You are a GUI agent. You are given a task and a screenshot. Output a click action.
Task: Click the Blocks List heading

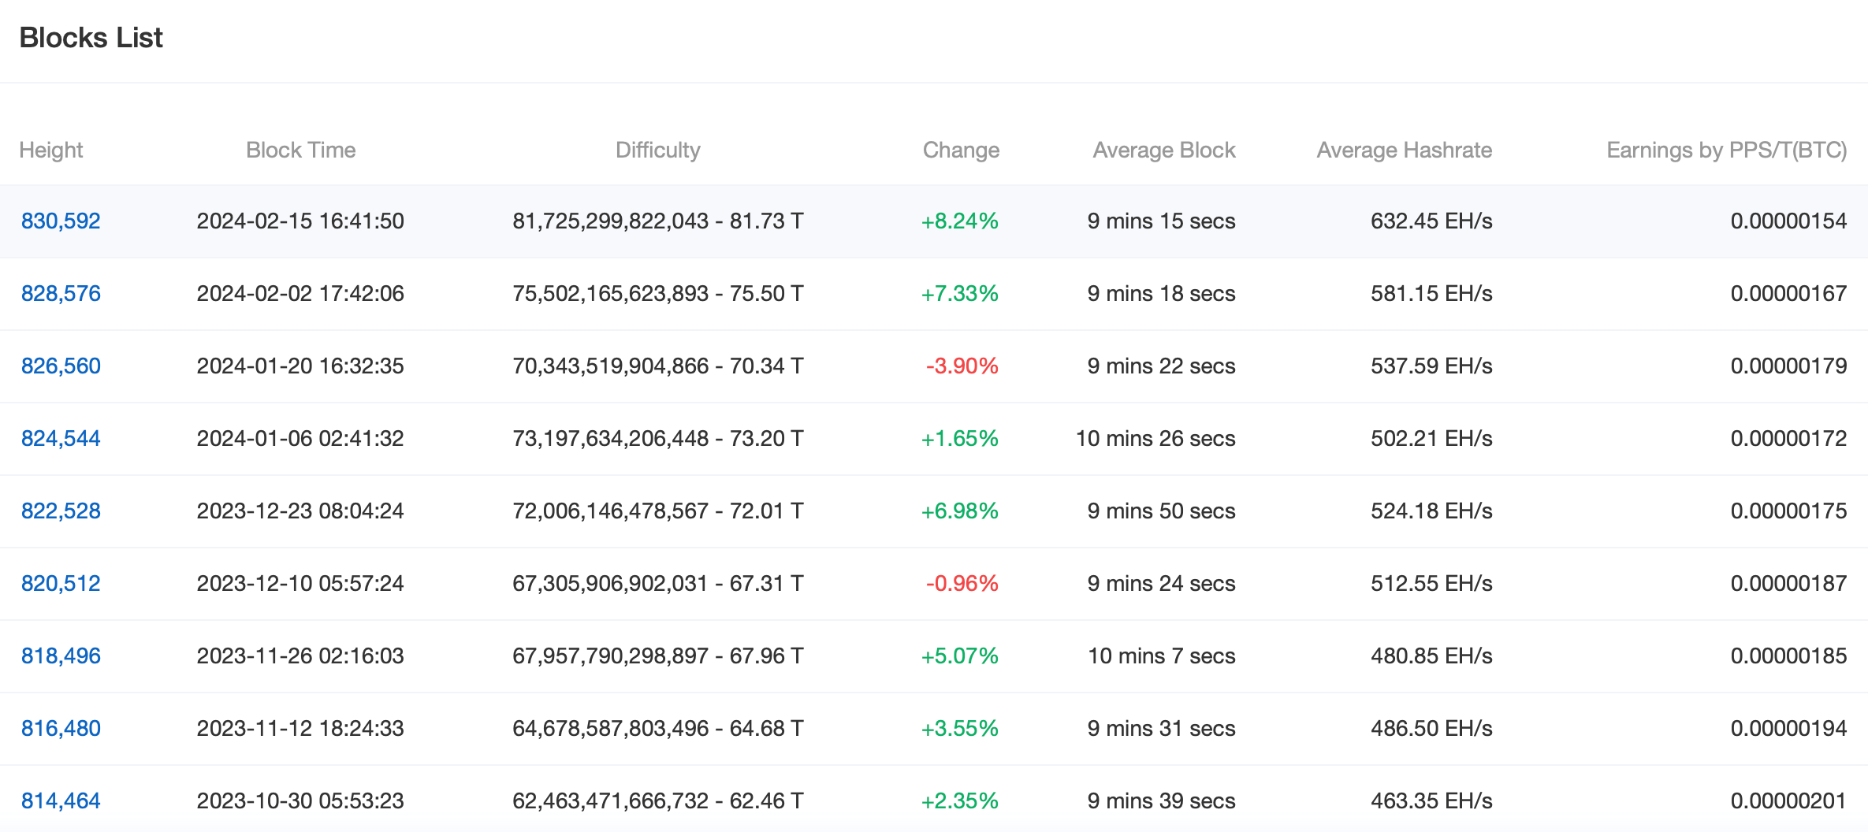(91, 38)
